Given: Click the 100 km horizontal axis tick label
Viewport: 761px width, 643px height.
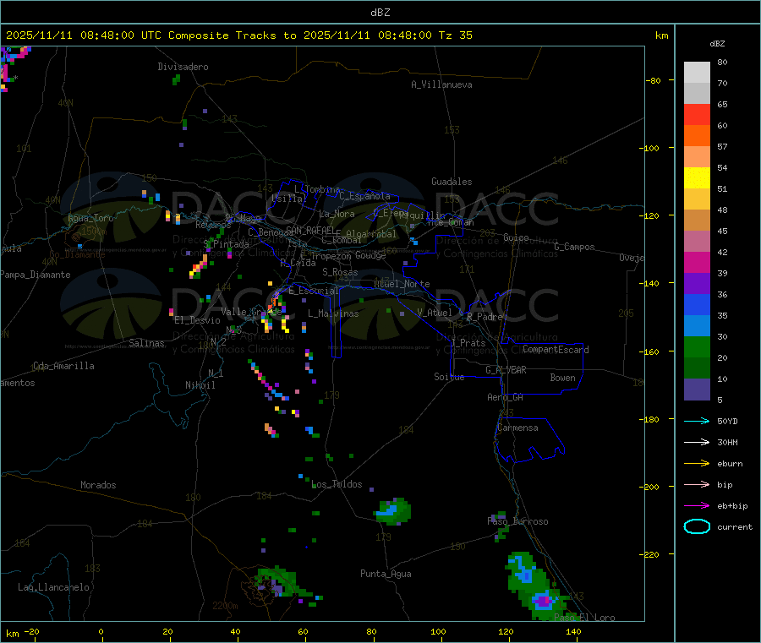Looking at the screenshot, I should (438, 631).
